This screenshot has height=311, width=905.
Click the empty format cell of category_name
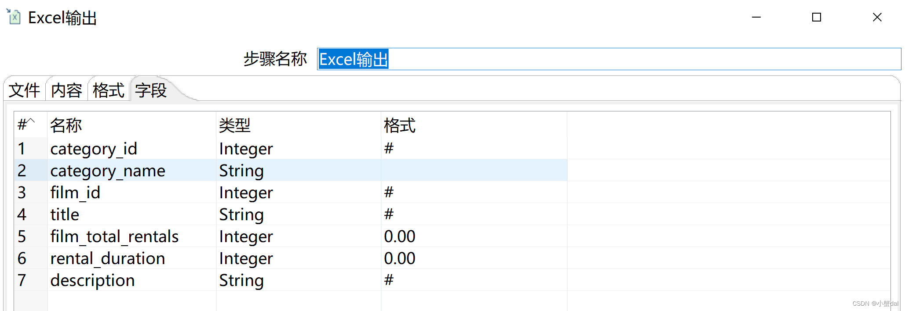click(474, 170)
